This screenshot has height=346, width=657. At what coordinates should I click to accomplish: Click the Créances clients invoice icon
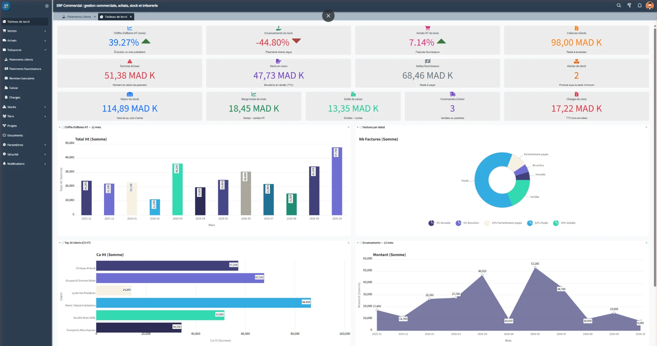576,28
